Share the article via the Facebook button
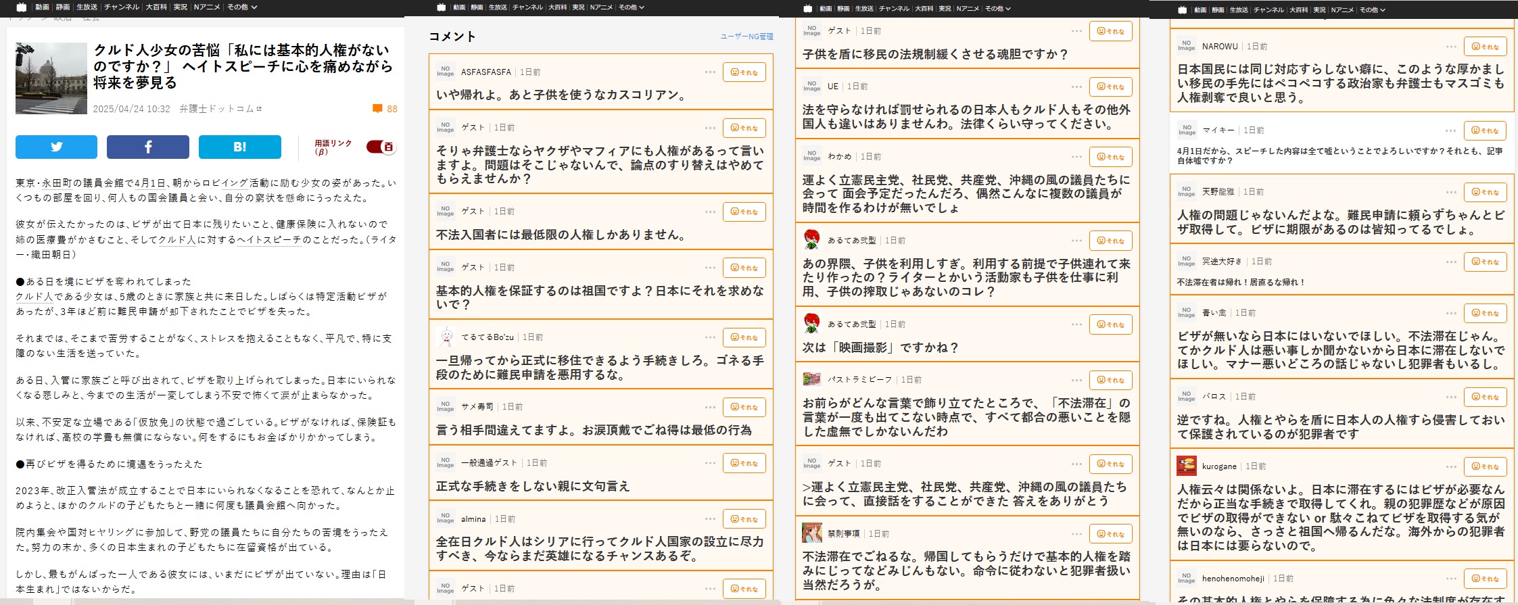 [147, 147]
